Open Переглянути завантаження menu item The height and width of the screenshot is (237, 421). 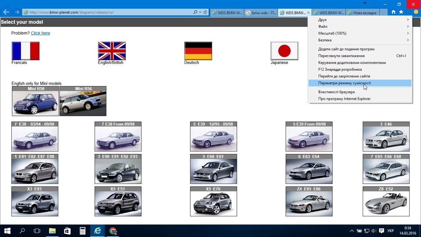point(360,56)
